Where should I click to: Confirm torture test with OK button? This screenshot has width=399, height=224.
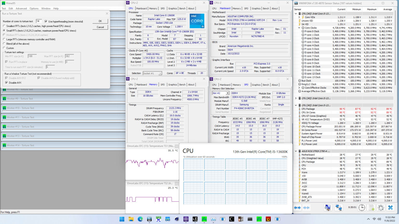click(x=100, y=21)
